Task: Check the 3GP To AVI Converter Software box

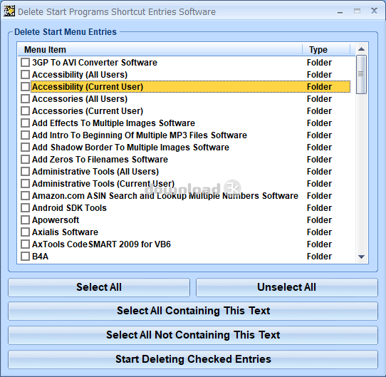Action: (25, 62)
